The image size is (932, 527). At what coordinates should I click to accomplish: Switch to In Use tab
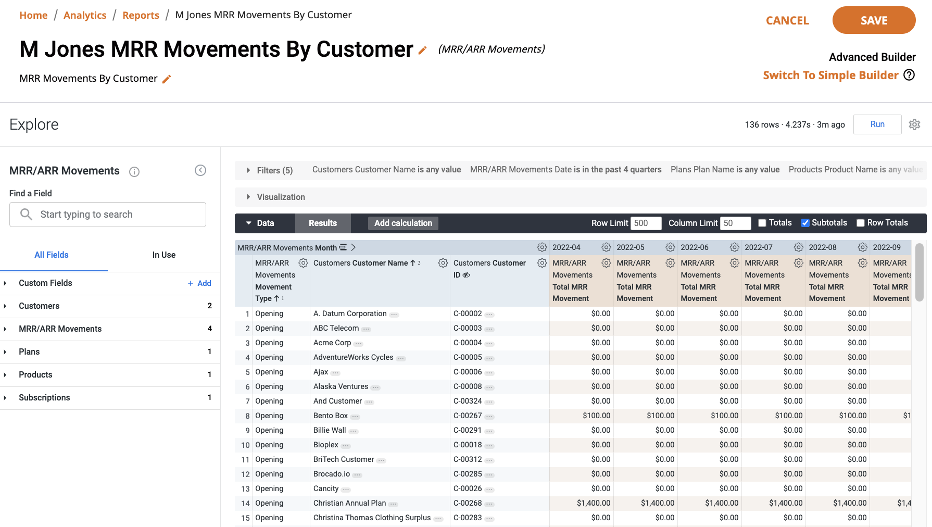pyautogui.click(x=164, y=255)
